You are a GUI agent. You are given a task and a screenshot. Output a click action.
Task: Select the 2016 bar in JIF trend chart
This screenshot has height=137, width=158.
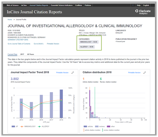pyautogui.click(x=41, y=106)
